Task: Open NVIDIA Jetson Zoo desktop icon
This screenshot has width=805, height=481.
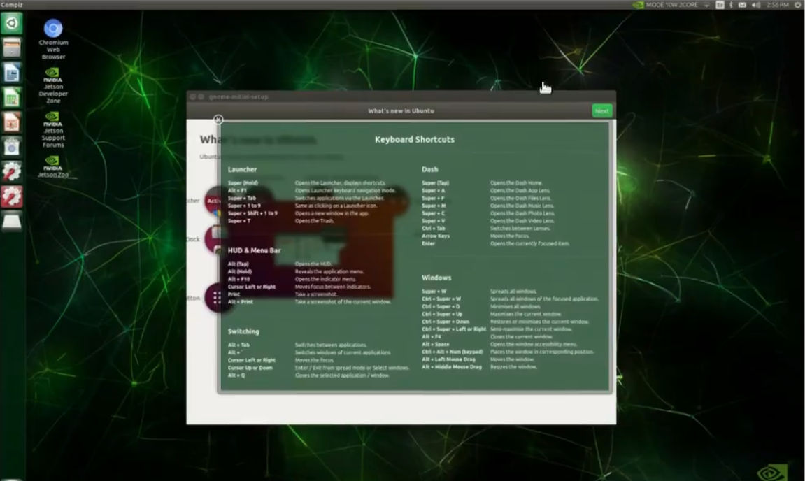Action: [53, 166]
